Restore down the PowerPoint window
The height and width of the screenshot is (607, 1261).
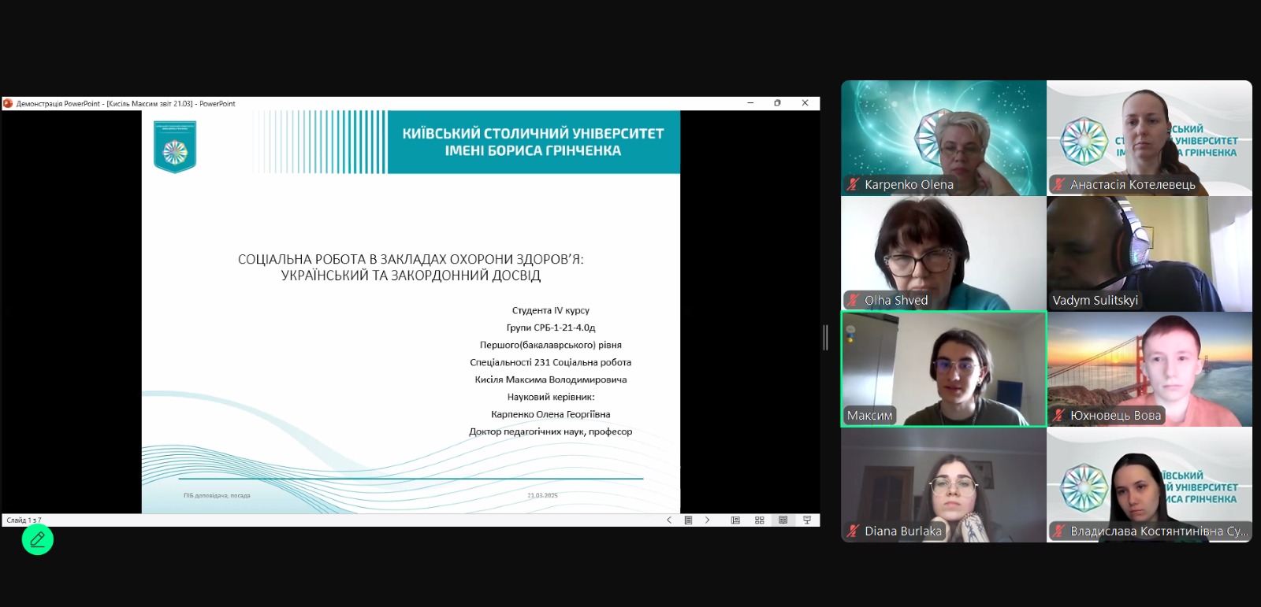[x=777, y=103]
